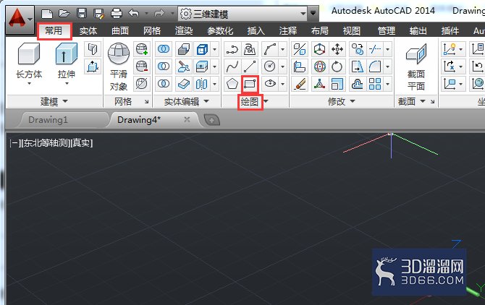Screen dimensions: 485x305
Task: Click the solid Union icon
Action: (x=164, y=48)
